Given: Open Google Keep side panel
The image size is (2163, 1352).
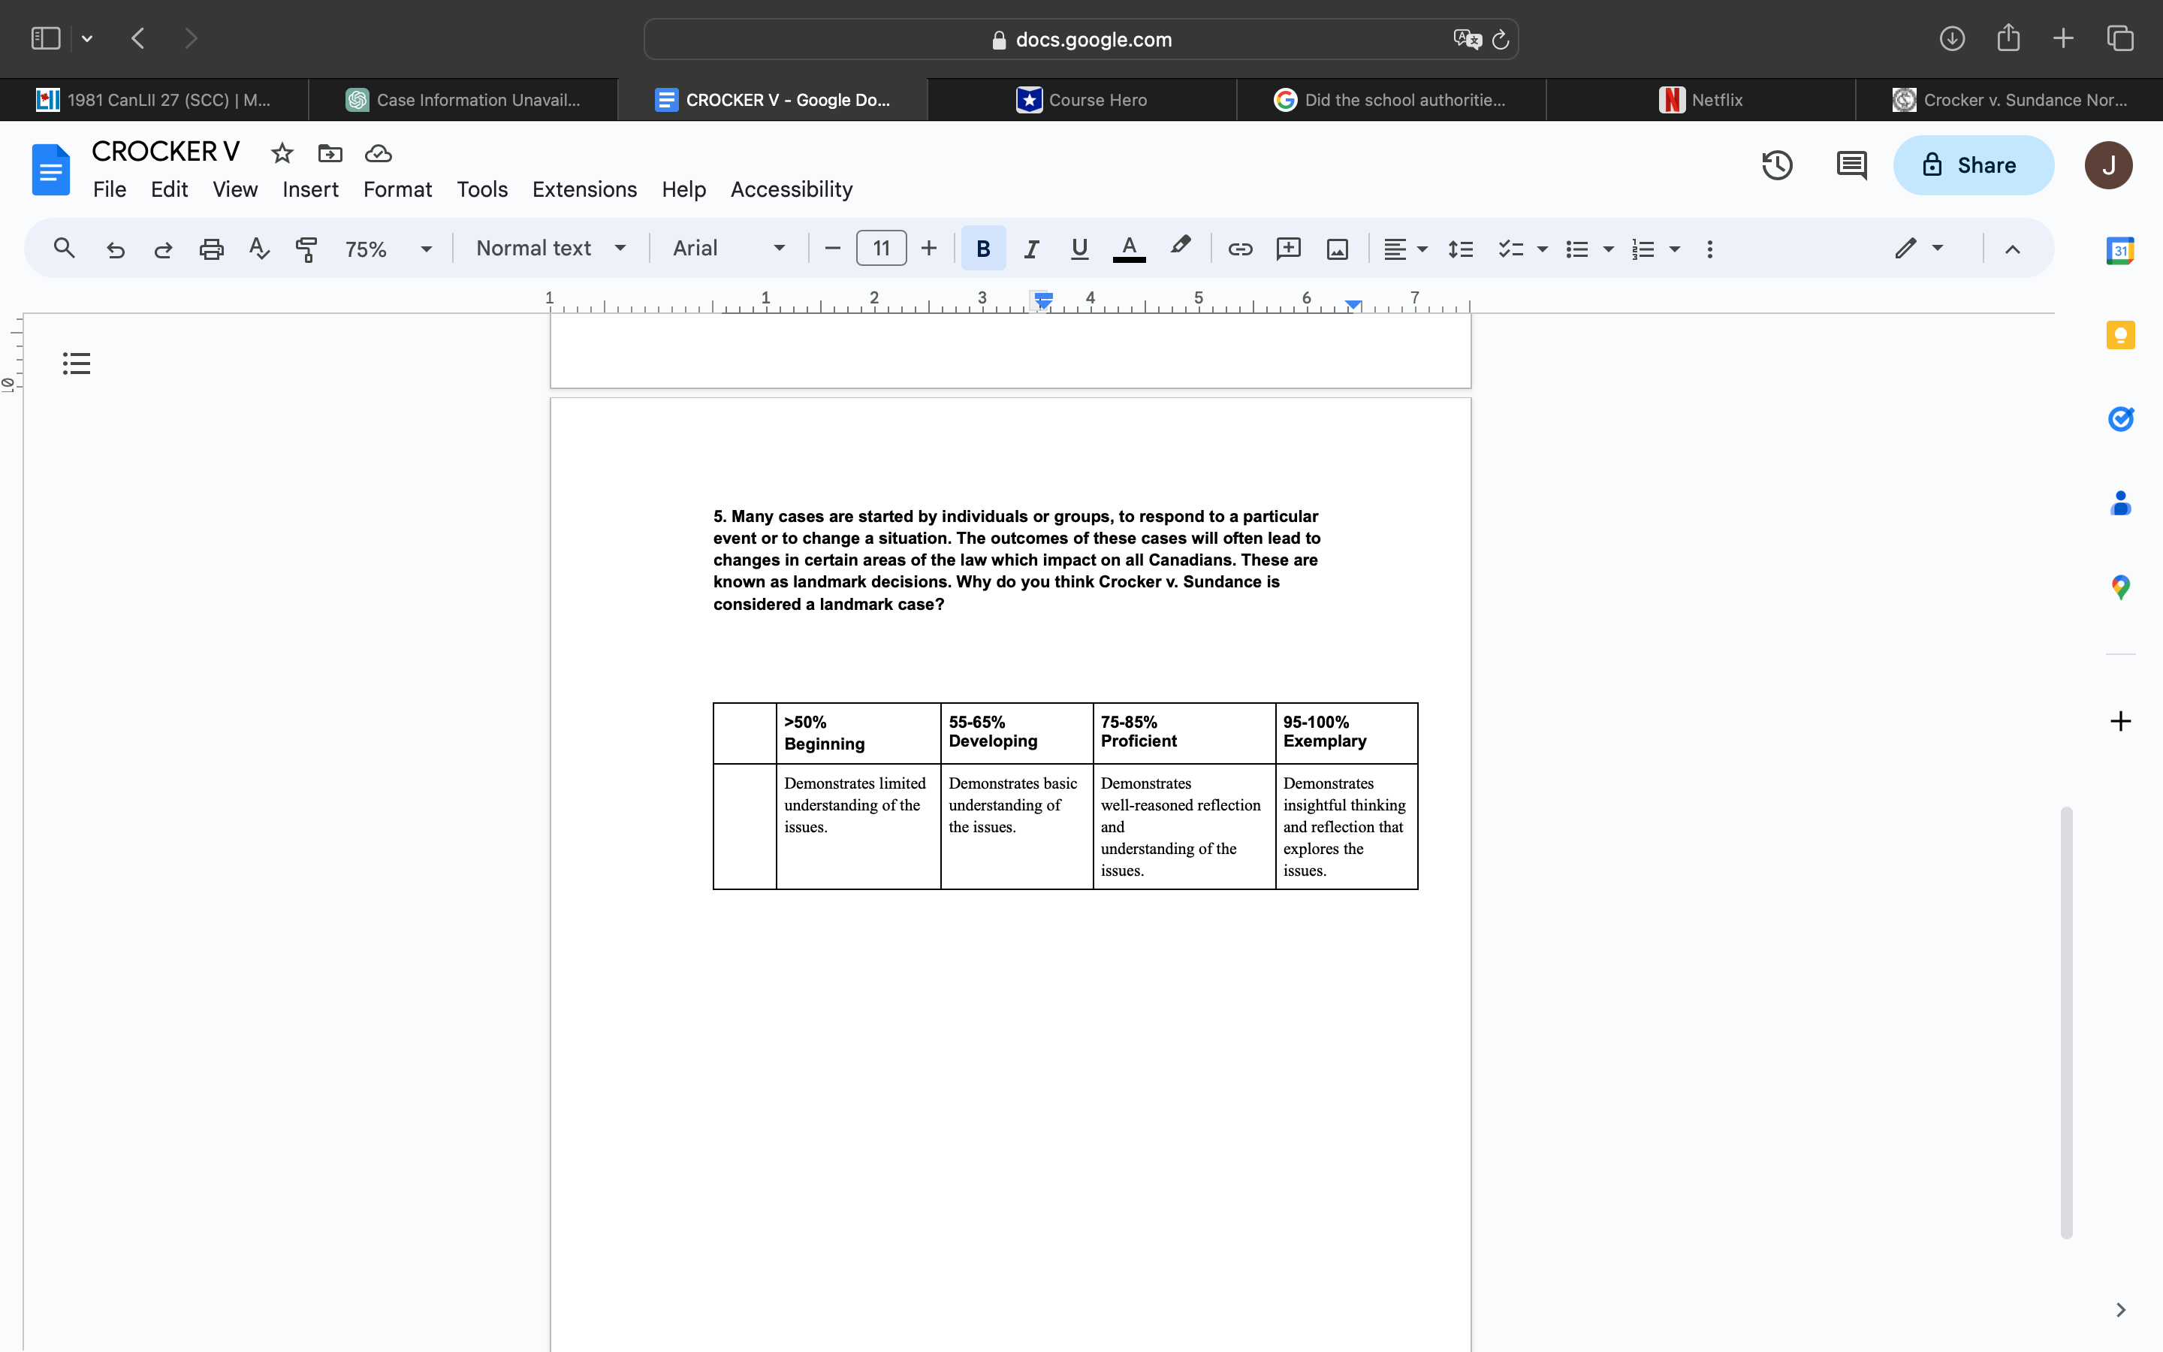Looking at the screenshot, I should pyautogui.click(x=2121, y=334).
